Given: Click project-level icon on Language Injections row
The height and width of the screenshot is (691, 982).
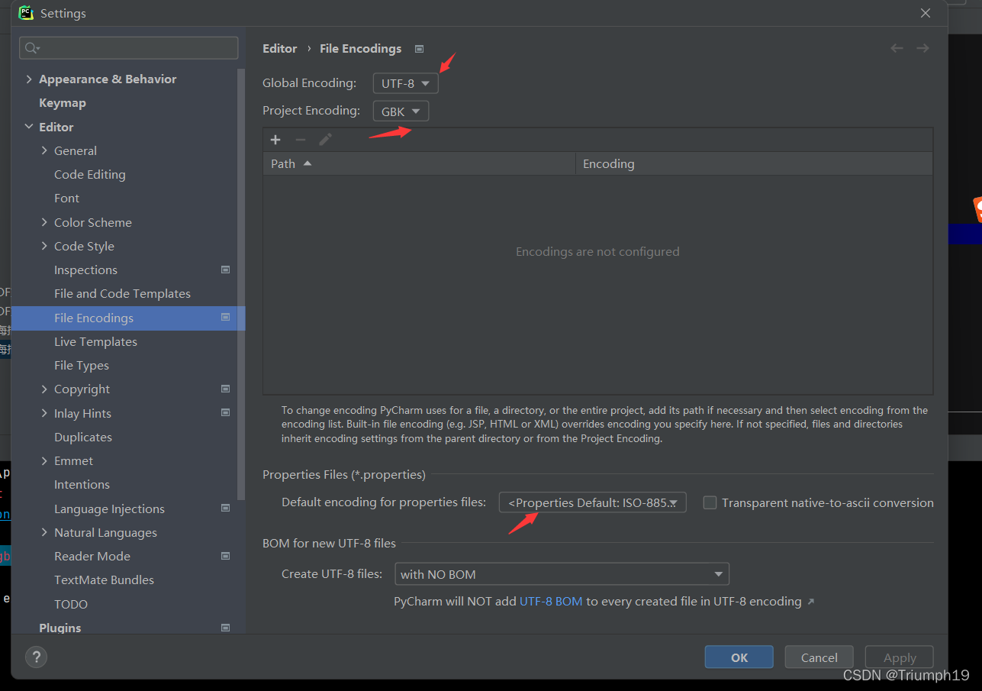Looking at the screenshot, I should tap(225, 509).
